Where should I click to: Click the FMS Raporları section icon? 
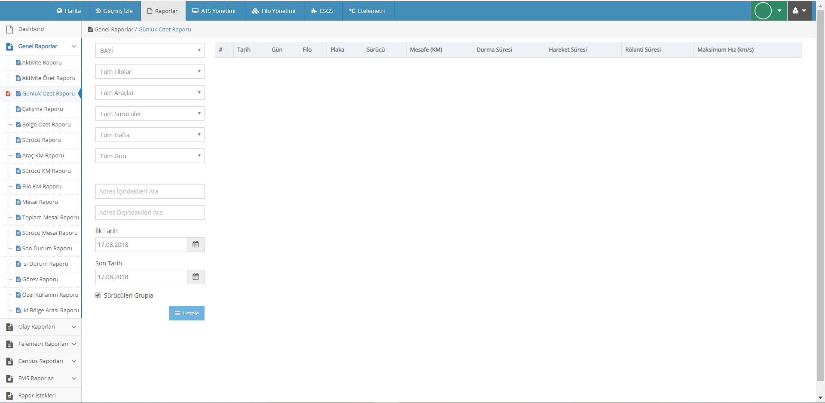click(x=9, y=378)
